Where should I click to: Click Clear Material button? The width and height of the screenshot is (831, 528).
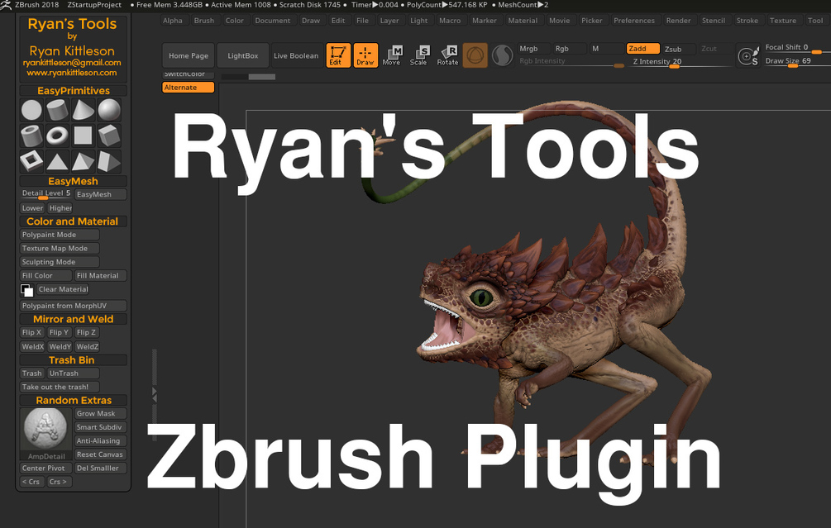(x=63, y=290)
